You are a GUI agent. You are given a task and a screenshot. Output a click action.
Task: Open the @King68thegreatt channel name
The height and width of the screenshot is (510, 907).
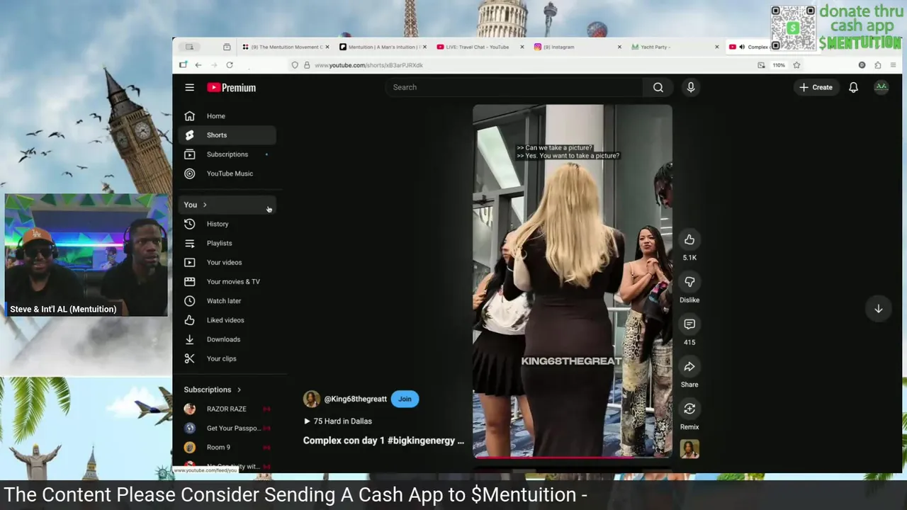[x=356, y=399]
